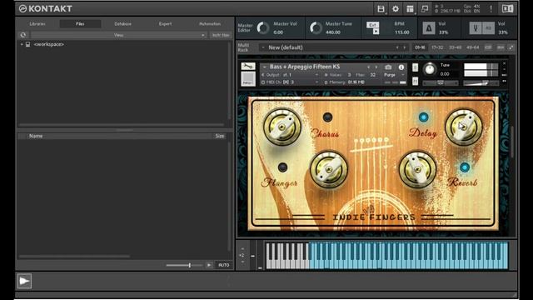The image size is (533, 300).
Task: Minimize the instrument header
Action: pos(504,70)
